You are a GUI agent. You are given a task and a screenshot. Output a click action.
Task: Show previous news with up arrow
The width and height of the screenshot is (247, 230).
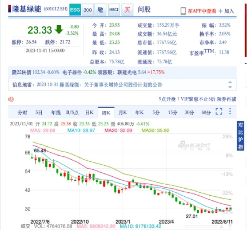[x=230, y=82]
